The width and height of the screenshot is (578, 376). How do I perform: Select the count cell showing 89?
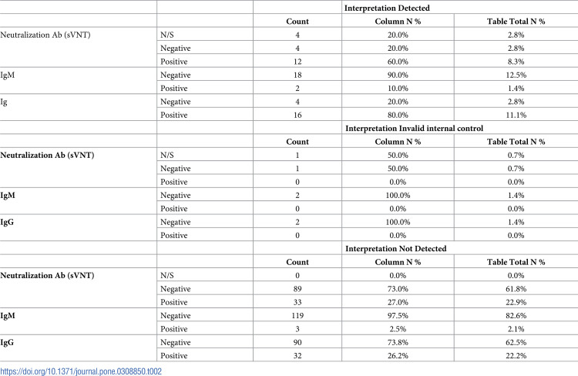(x=297, y=289)
